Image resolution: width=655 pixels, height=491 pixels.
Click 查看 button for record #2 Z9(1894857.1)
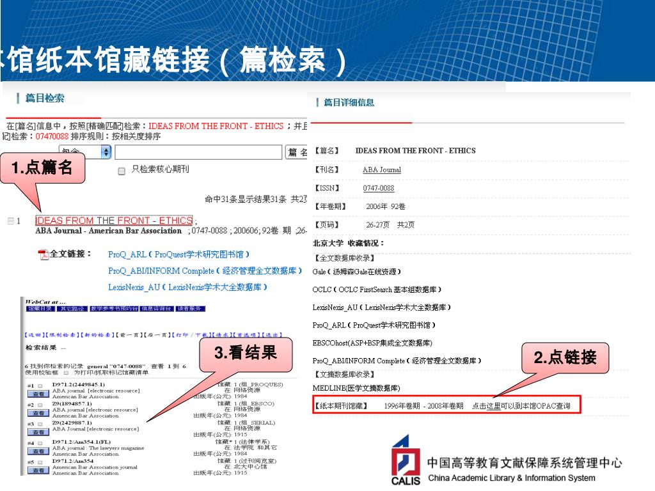click(x=38, y=413)
